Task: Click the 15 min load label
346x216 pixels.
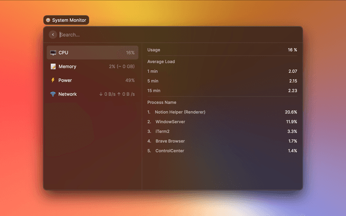Action: 154,91
